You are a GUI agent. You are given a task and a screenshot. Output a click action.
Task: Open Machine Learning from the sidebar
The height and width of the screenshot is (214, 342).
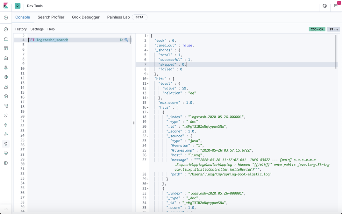[x=5, y=77]
